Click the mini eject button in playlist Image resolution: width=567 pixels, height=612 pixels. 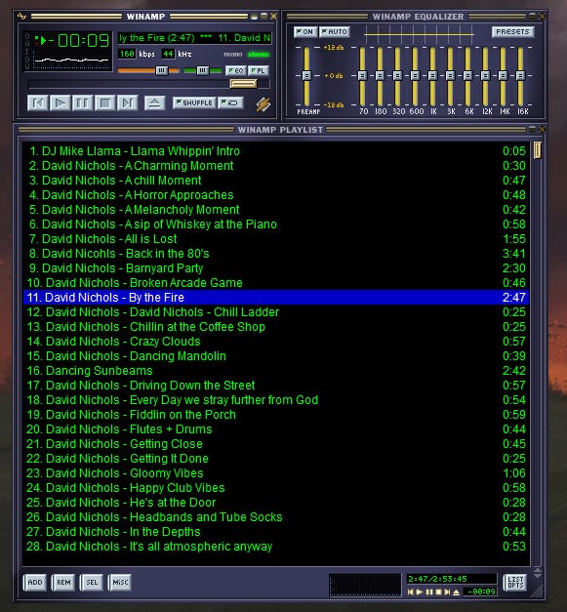pyautogui.click(x=456, y=592)
